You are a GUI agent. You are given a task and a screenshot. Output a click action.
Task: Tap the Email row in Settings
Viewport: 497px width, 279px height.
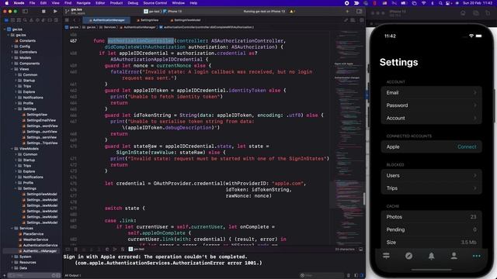[431, 93]
